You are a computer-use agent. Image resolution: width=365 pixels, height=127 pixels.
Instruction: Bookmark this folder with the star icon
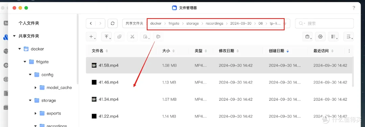(285, 24)
